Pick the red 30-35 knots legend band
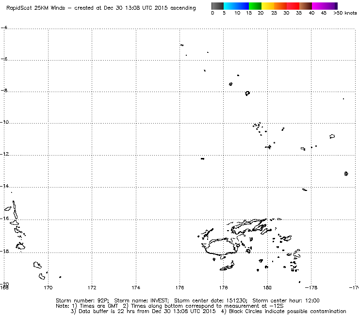359x315 pixels. coord(293,6)
